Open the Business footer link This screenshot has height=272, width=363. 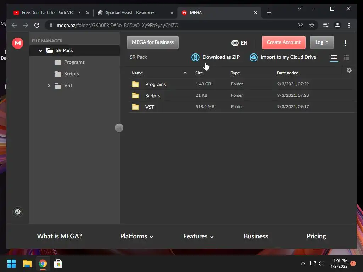pos(256,236)
